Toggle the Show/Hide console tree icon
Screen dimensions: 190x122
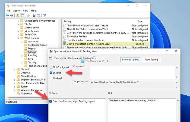coord(22,15)
